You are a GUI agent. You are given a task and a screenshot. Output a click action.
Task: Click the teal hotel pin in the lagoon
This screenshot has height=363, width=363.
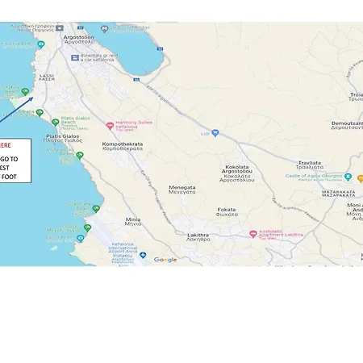click(105, 28)
